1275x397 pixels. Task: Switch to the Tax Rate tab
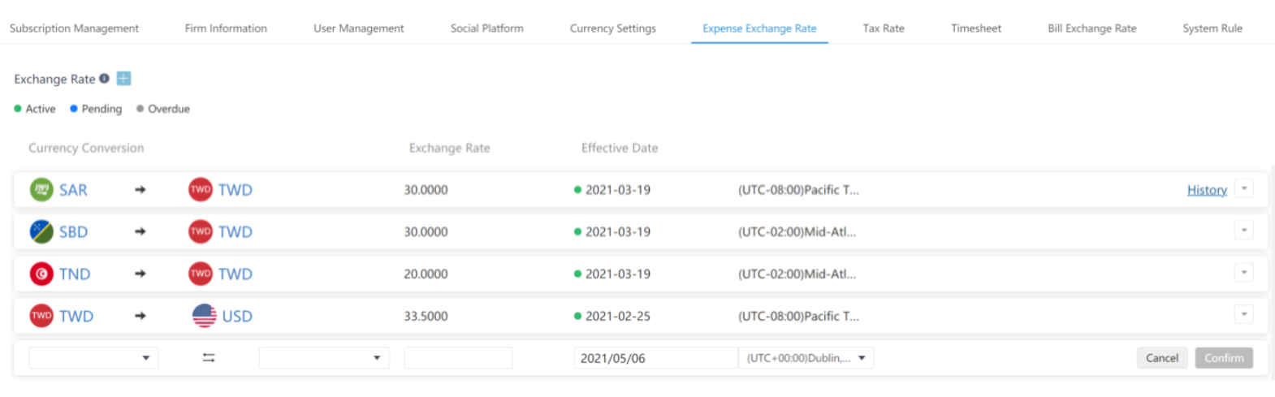883,28
